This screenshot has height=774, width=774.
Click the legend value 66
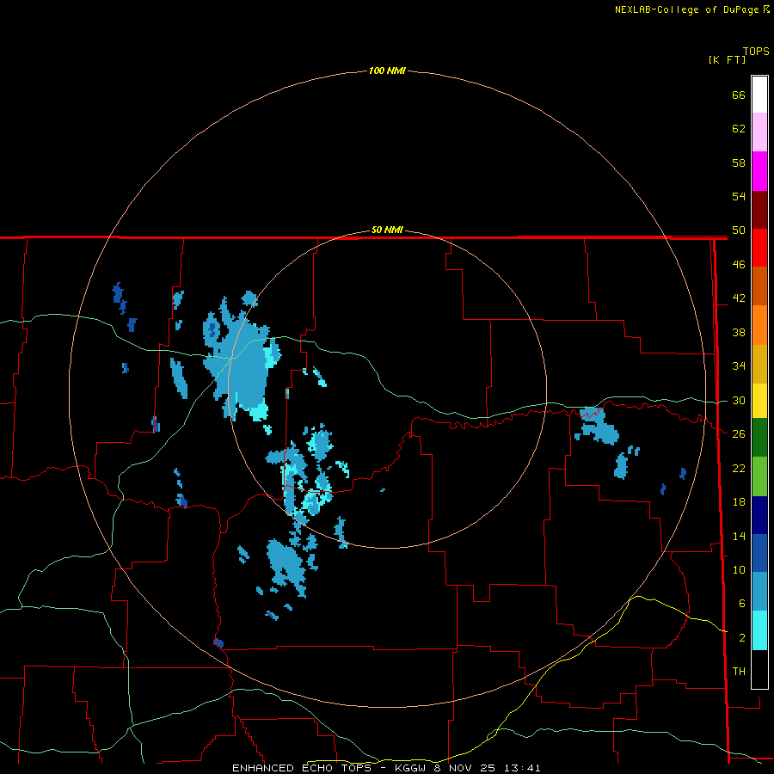pyautogui.click(x=739, y=95)
